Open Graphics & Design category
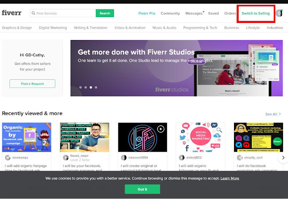Viewport: 288px width, 199px height. [x=17, y=28]
